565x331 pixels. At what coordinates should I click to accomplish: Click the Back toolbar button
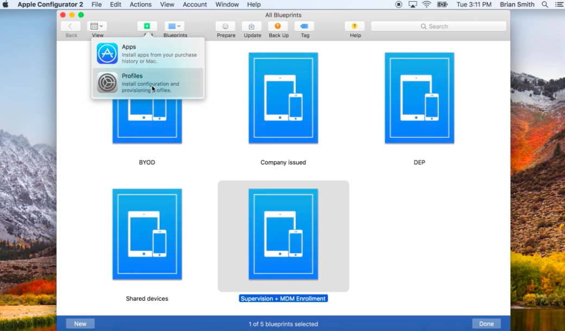click(71, 26)
